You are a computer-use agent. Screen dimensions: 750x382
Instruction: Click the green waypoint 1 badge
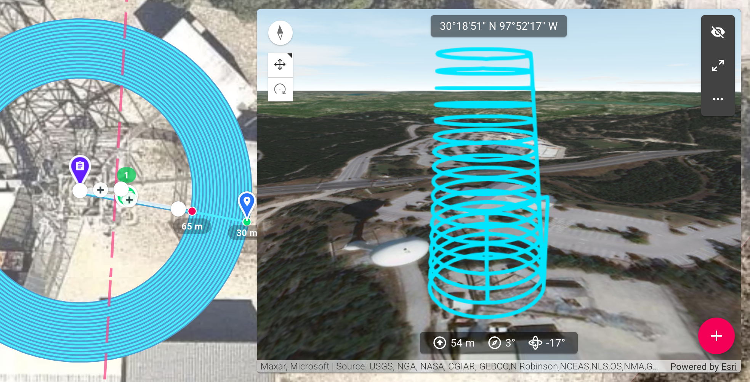click(127, 175)
